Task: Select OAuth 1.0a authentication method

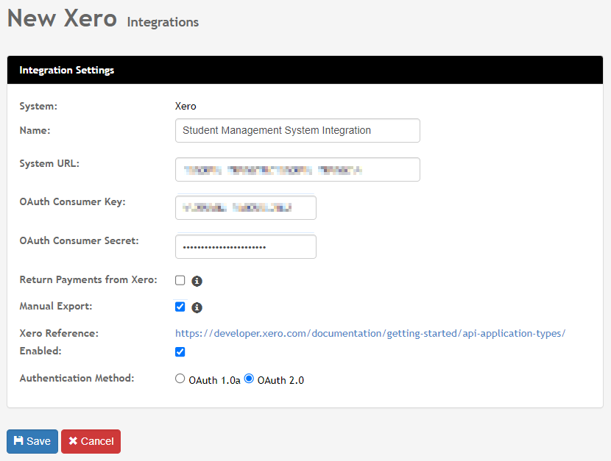Action: (x=180, y=379)
